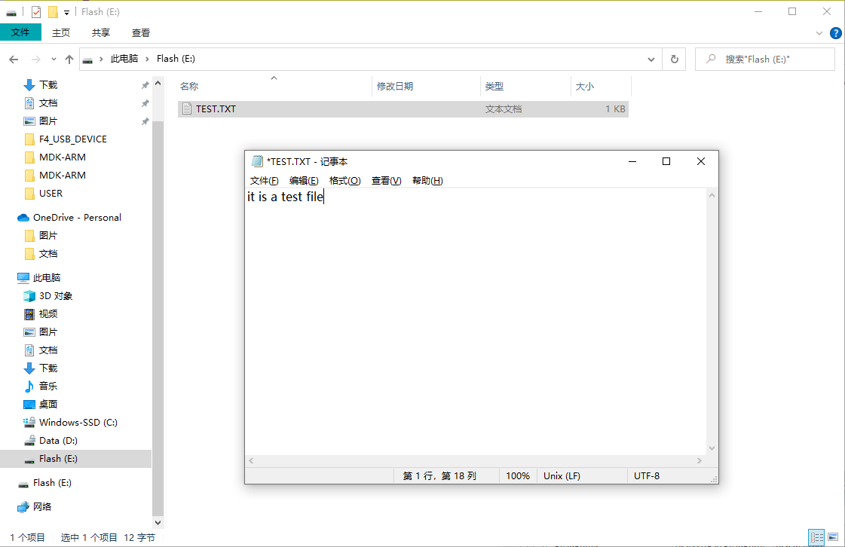Click the UTF-8 encoding in Notepad's status bar
The image size is (845, 547).
pyautogui.click(x=647, y=476)
